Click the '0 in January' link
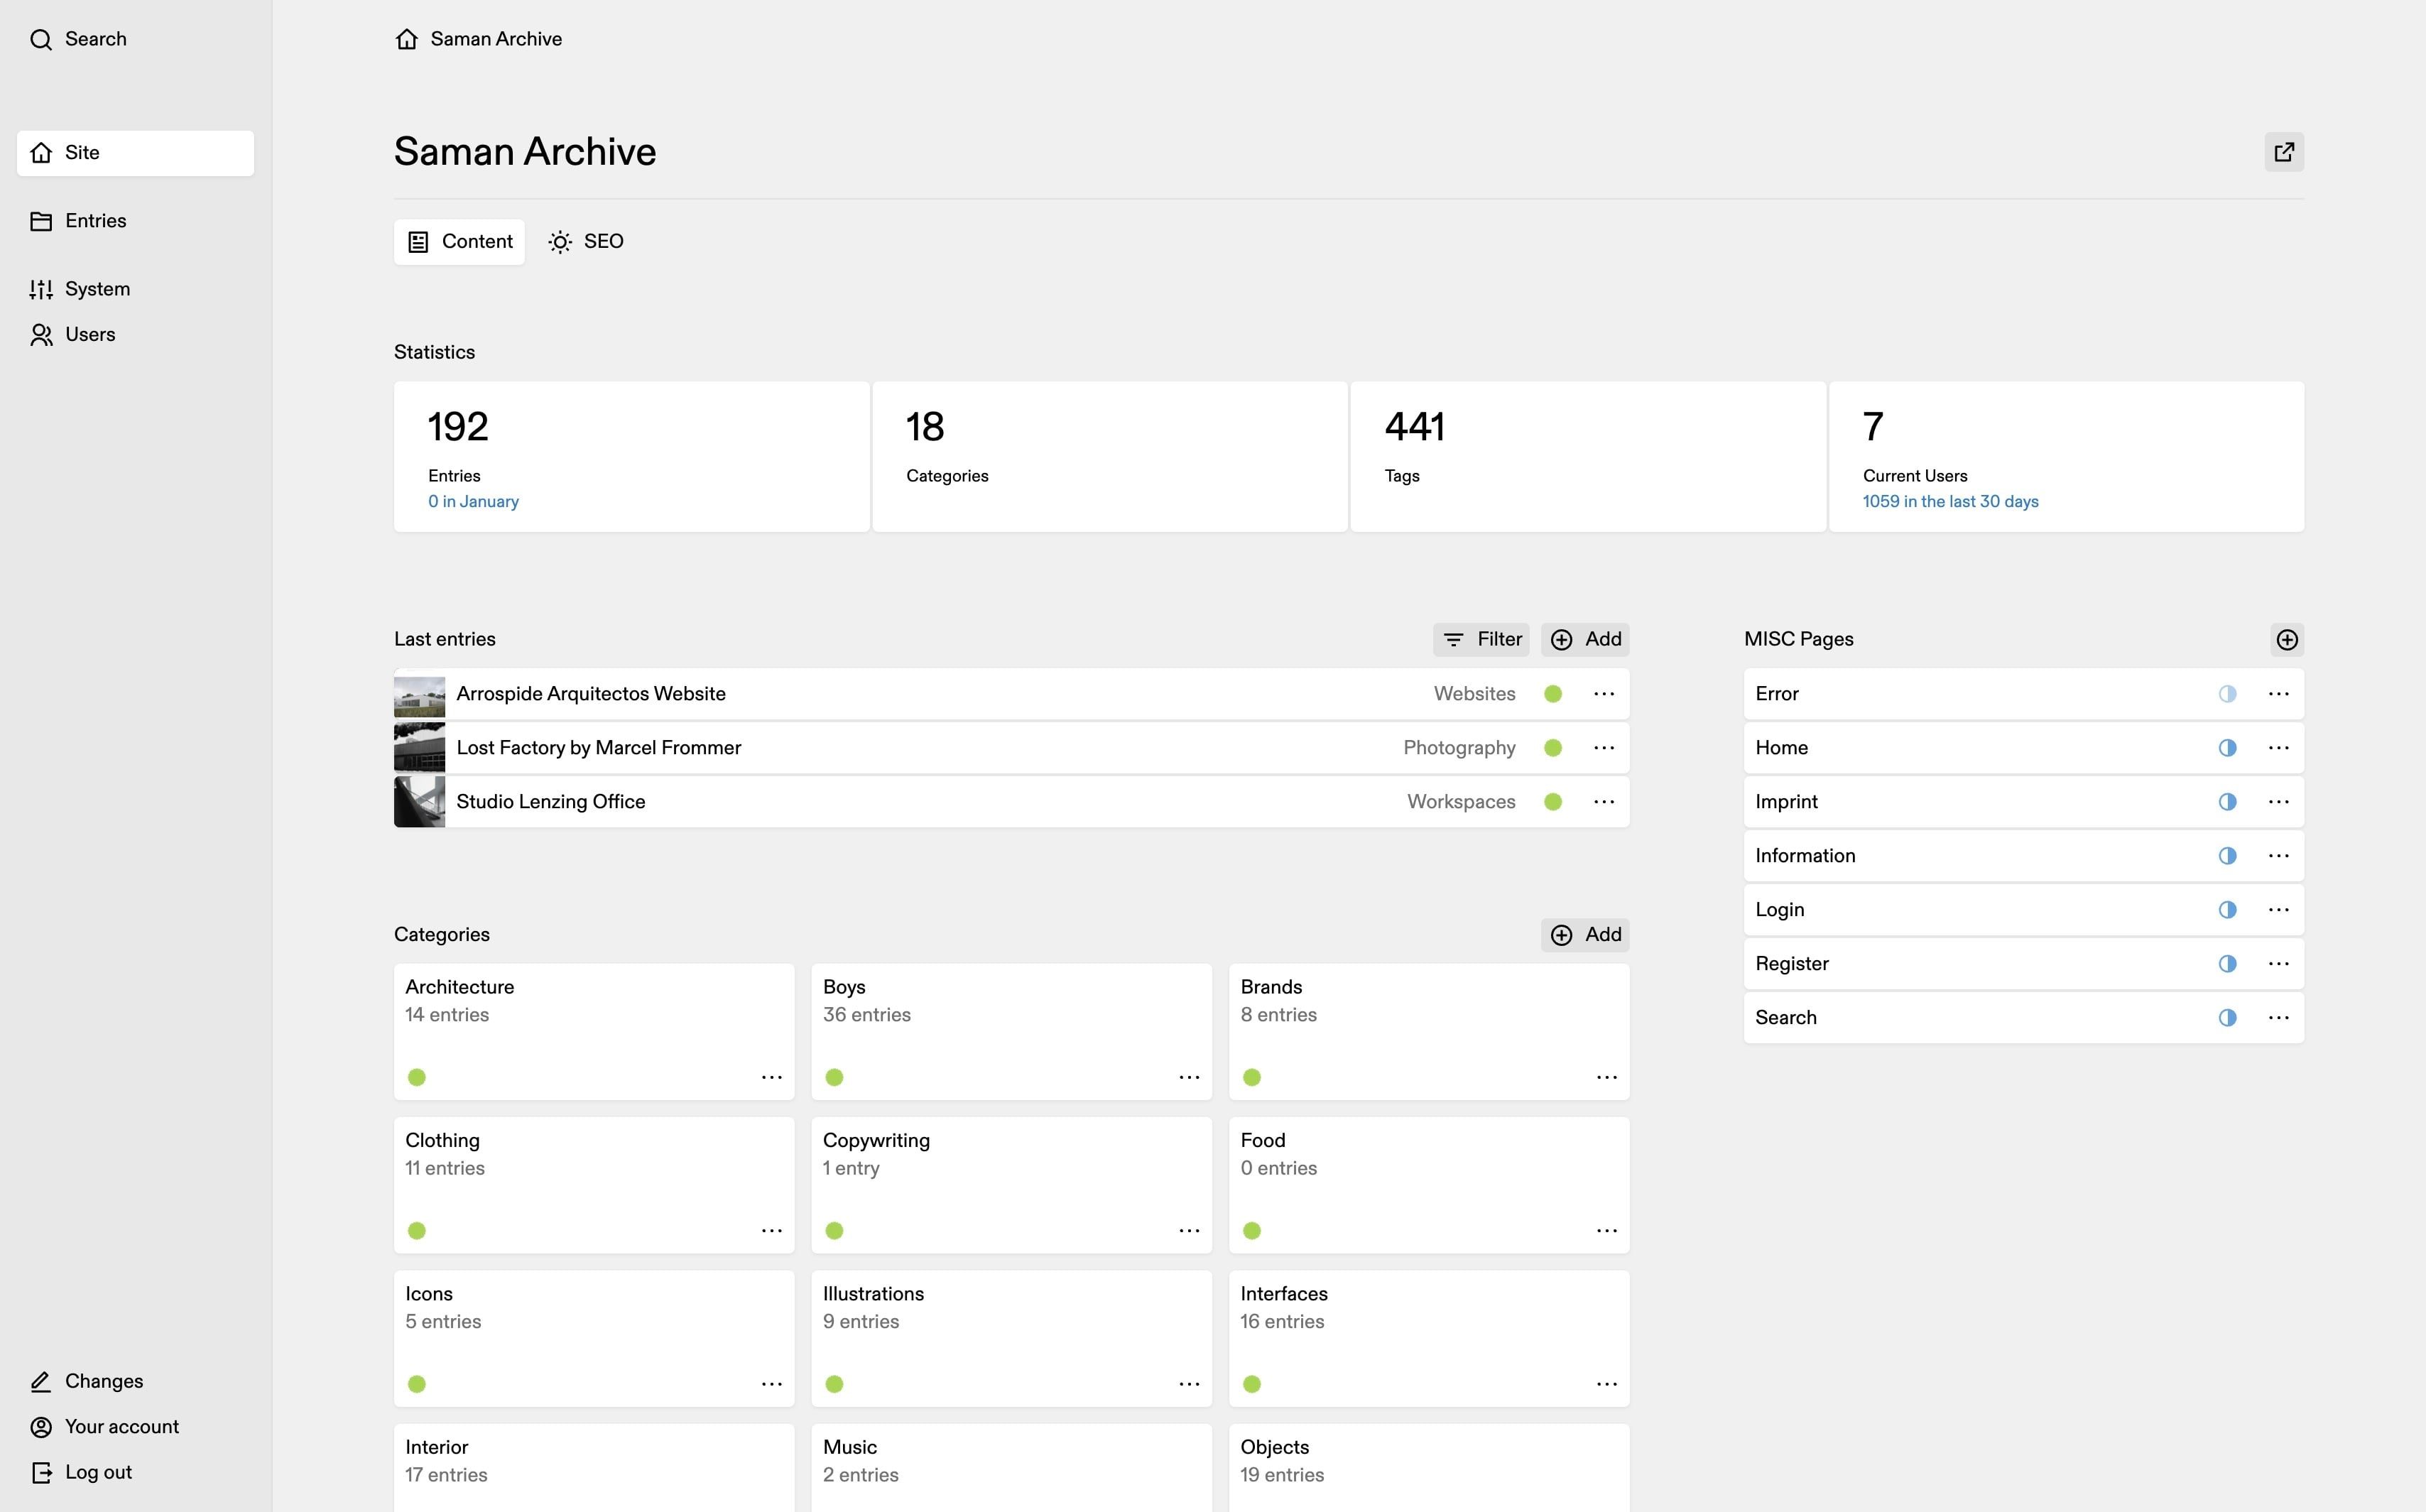This screenshot has height=1512, width=2426. [x=473, y=502]
